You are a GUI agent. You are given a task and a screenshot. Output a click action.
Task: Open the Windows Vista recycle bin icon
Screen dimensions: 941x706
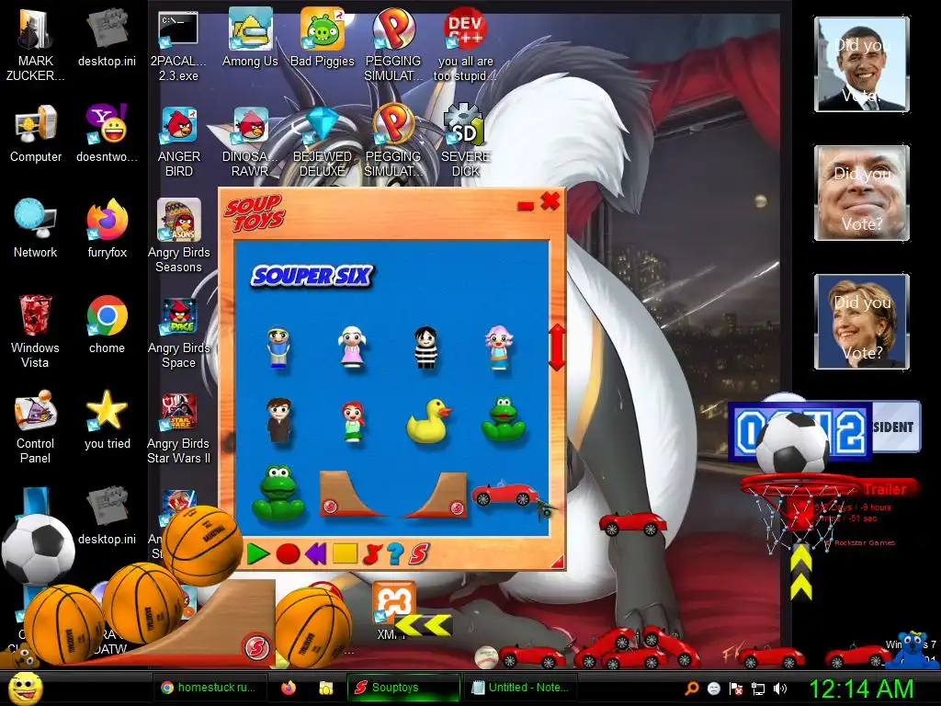click(36, 331)
